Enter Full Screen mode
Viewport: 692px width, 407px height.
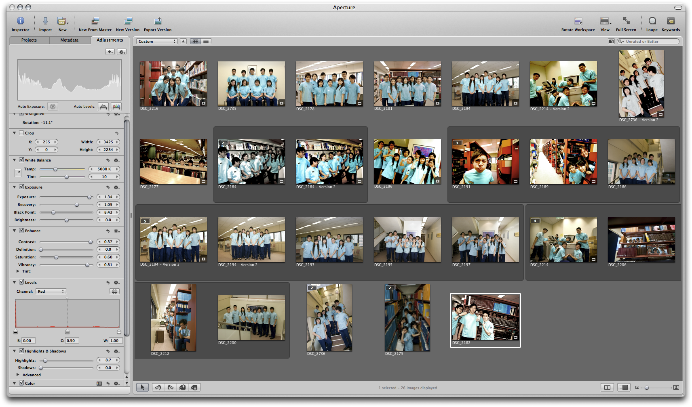point(626,21)
